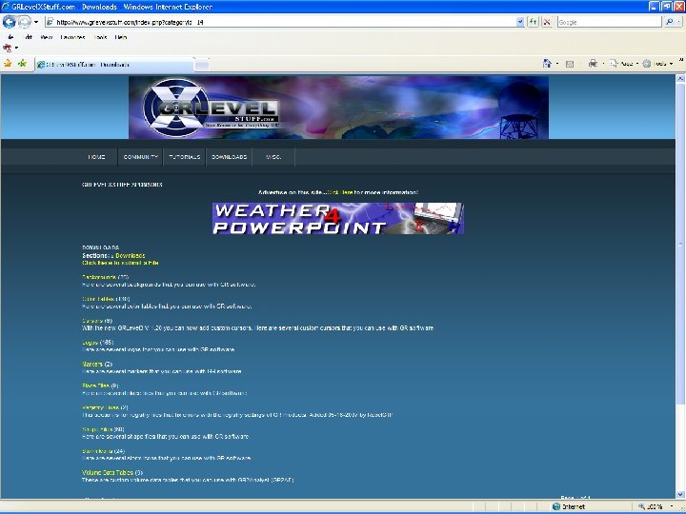Screen dimensions: 686x514
Task: Open the Tools command bar menu
Action: point(657,64)
